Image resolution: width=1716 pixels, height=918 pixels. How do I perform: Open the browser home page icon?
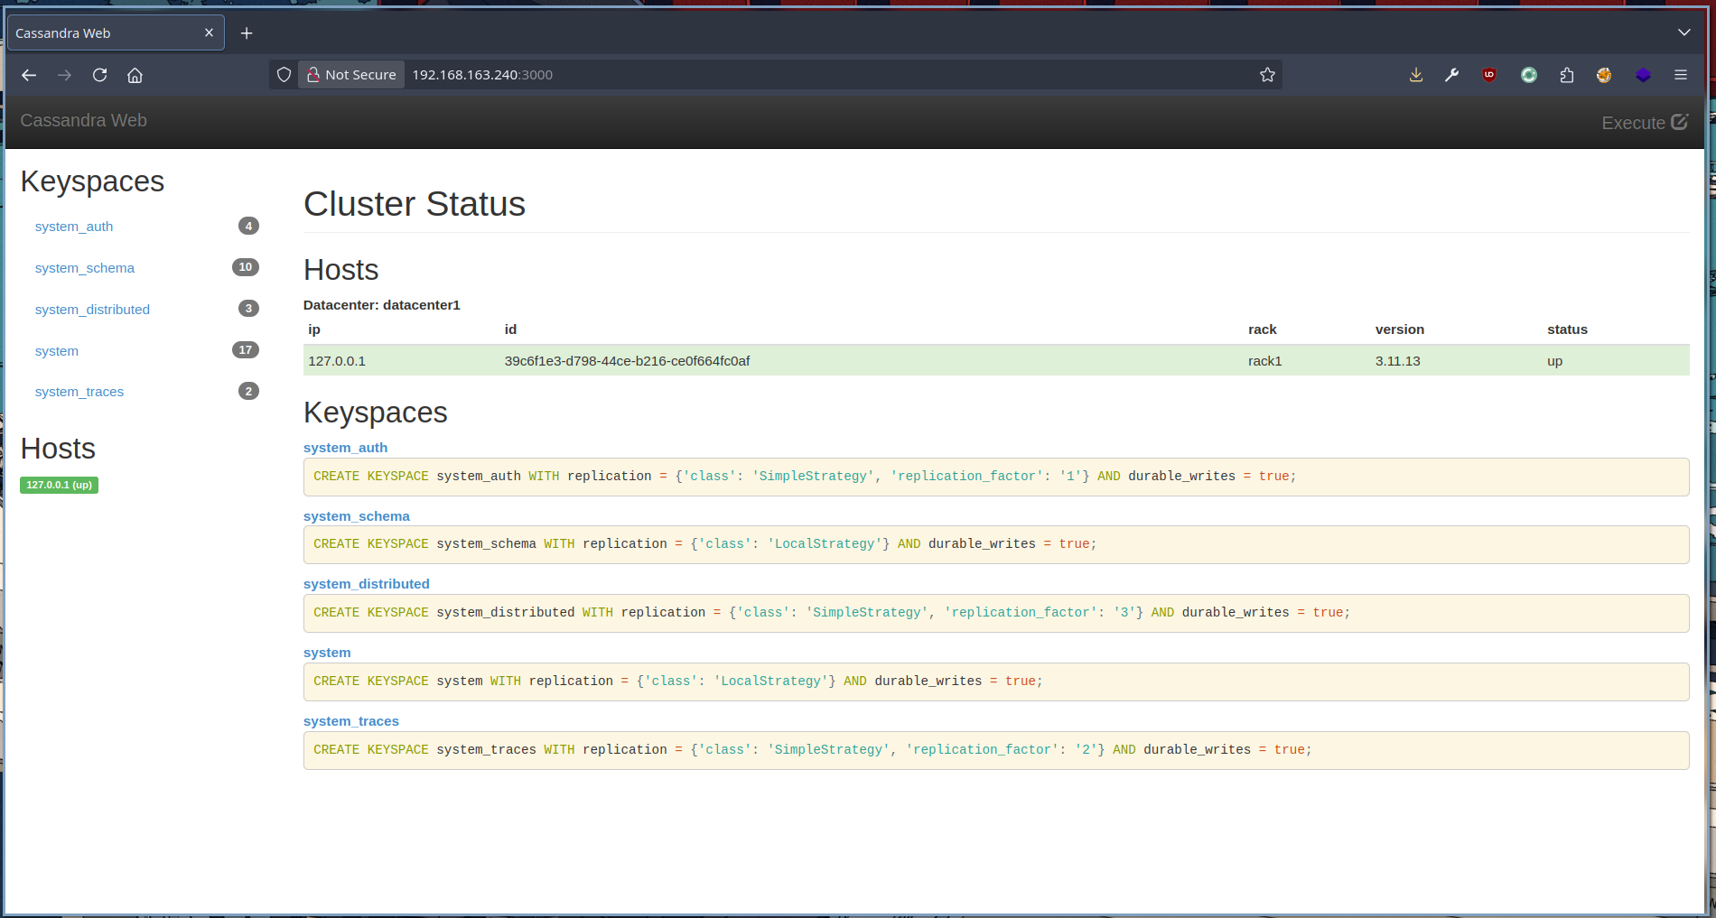135,75
